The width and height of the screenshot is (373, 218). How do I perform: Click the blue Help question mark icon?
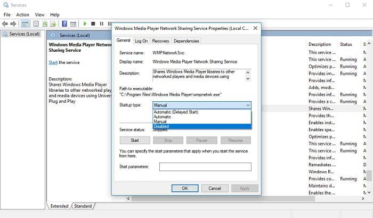(64, 24)
